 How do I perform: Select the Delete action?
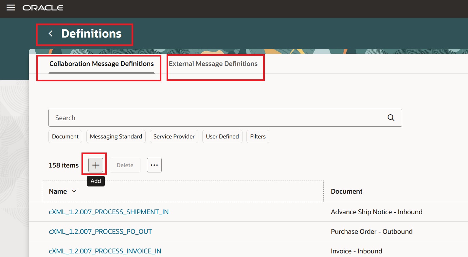pyautogui.click(x=125, y=165)
